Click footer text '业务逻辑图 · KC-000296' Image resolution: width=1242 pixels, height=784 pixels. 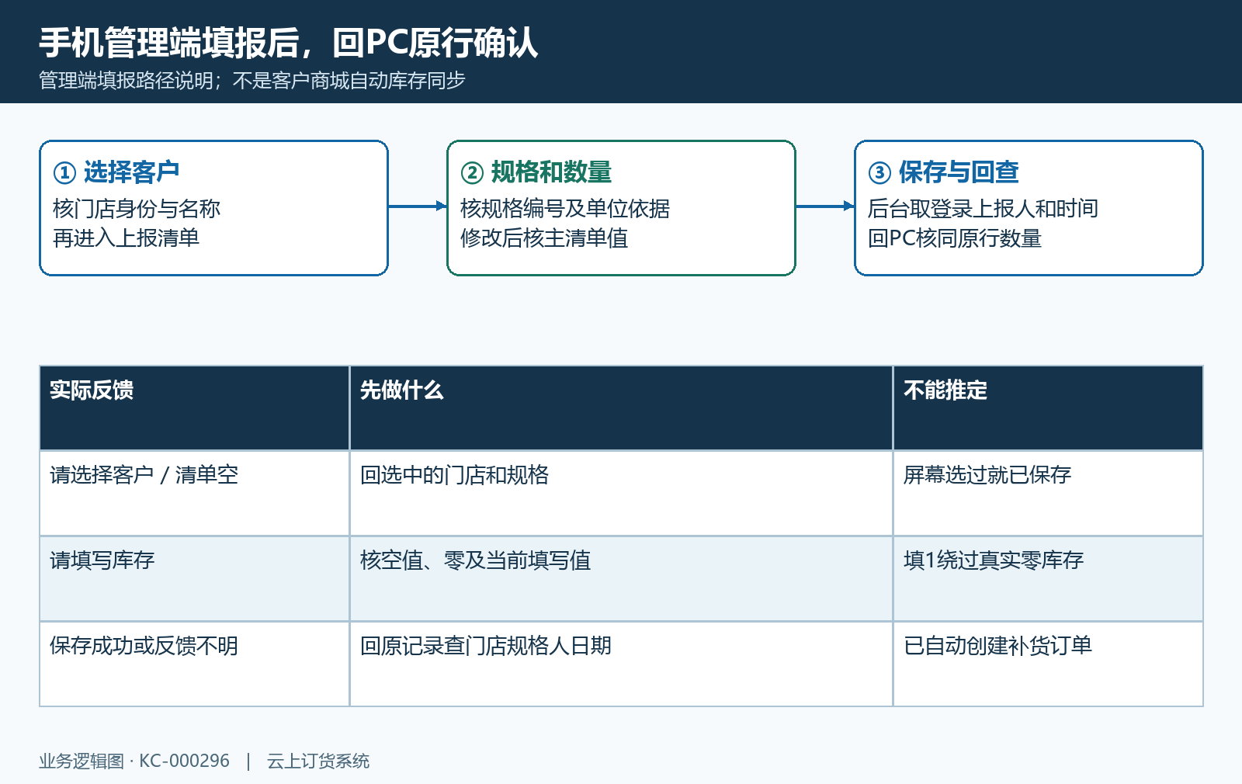point(134,761)
